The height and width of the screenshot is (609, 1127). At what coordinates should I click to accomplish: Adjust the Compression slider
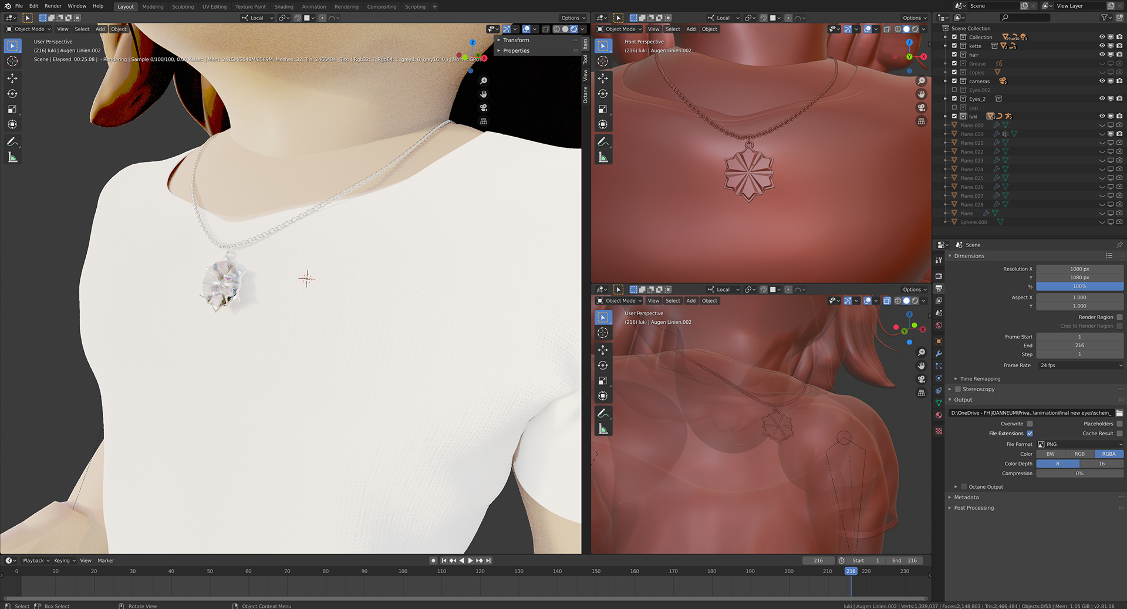tap(1080, 474)
